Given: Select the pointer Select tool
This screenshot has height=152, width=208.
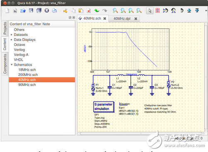Looking at the screenshot, I should click(150, 11).
